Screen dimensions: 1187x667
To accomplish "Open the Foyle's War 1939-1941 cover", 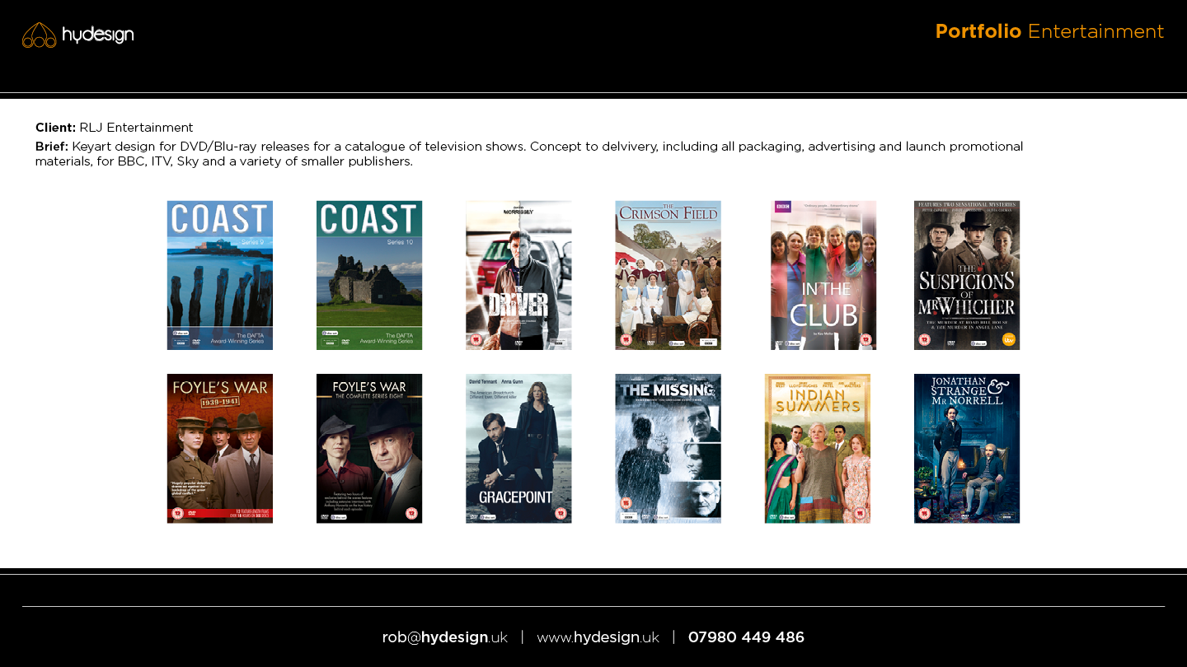I will coord(219,448).
